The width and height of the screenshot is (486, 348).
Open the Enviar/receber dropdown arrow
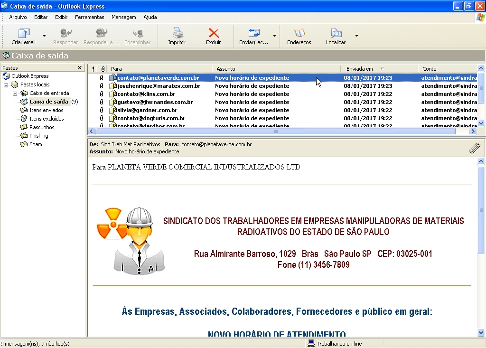pos(274,36)
